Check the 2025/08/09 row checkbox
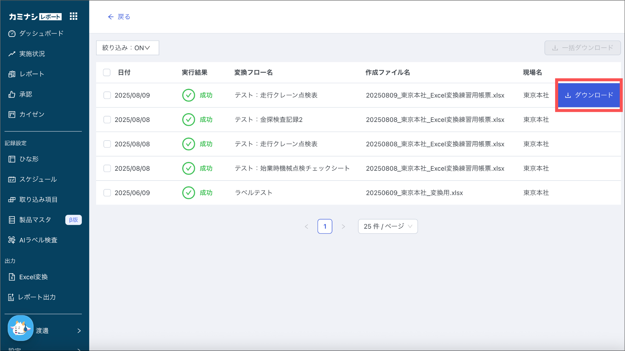625x351 pixels. [107, 95]
